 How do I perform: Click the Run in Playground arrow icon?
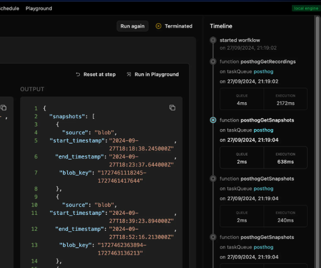(x=129, y=74)
